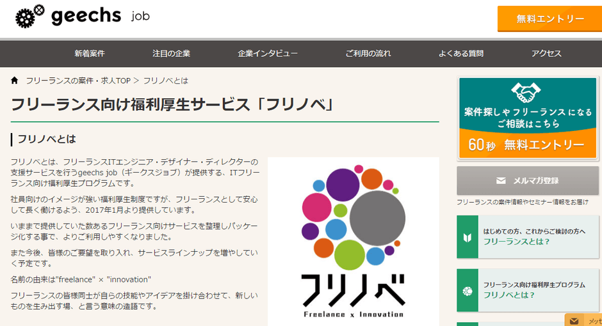
Task: Follow the フリーランスの案件・求人TOP breadcrumb link
Action: (x=78, y=81)
